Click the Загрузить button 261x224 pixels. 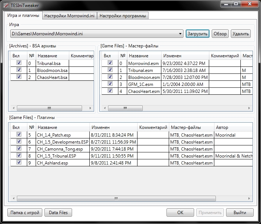197,34
